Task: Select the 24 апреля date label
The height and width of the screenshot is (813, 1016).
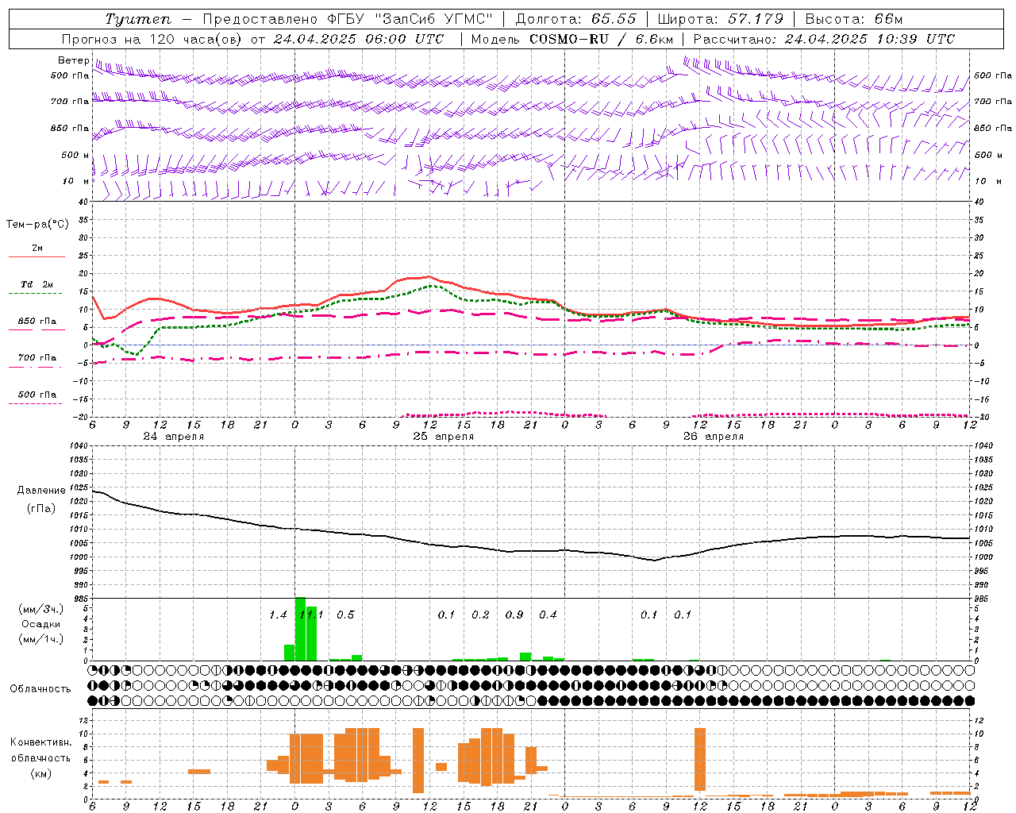Action: tap(173, 437)
